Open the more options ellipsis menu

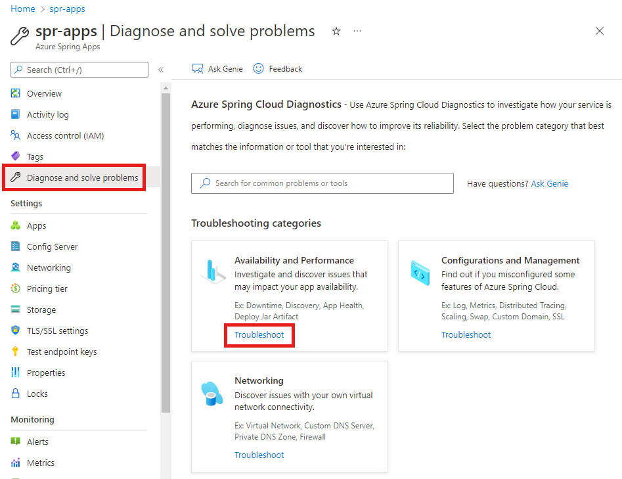357,31
